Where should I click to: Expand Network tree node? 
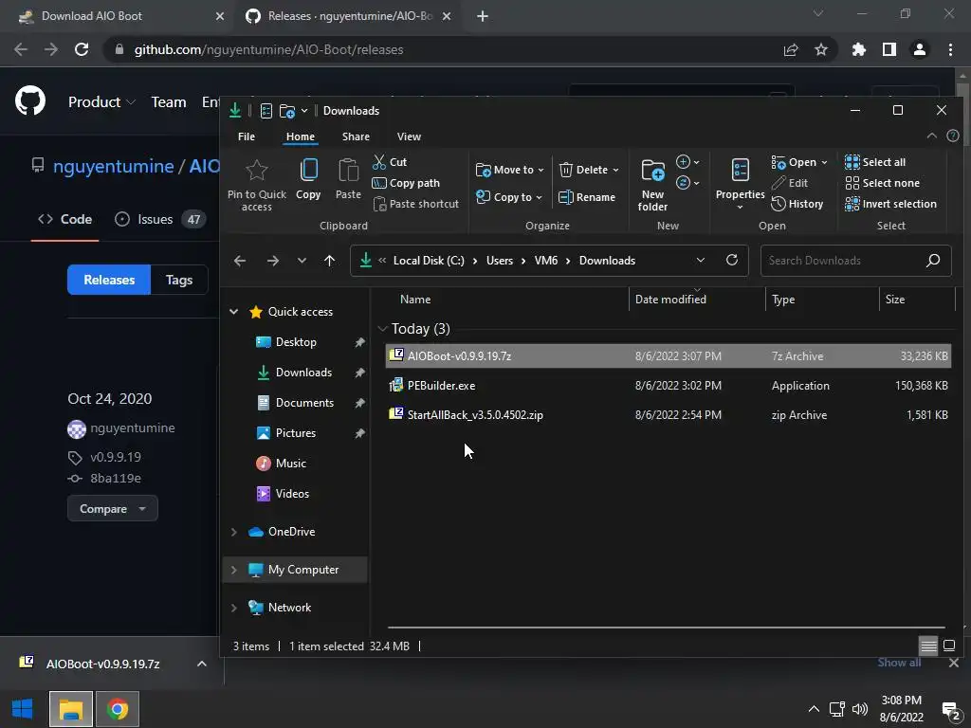234,608
